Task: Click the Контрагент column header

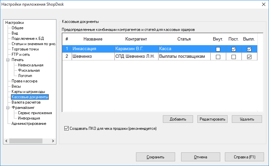Action: coord(136,39)
